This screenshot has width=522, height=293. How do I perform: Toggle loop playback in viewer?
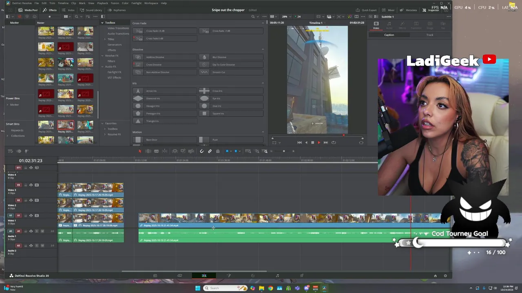[x=334, y=142]
